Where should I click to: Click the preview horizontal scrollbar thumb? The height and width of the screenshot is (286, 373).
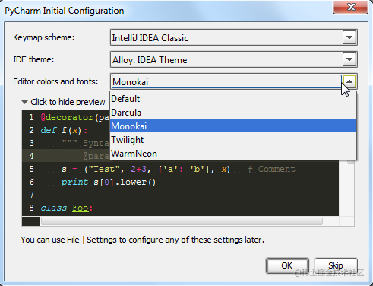182,221
